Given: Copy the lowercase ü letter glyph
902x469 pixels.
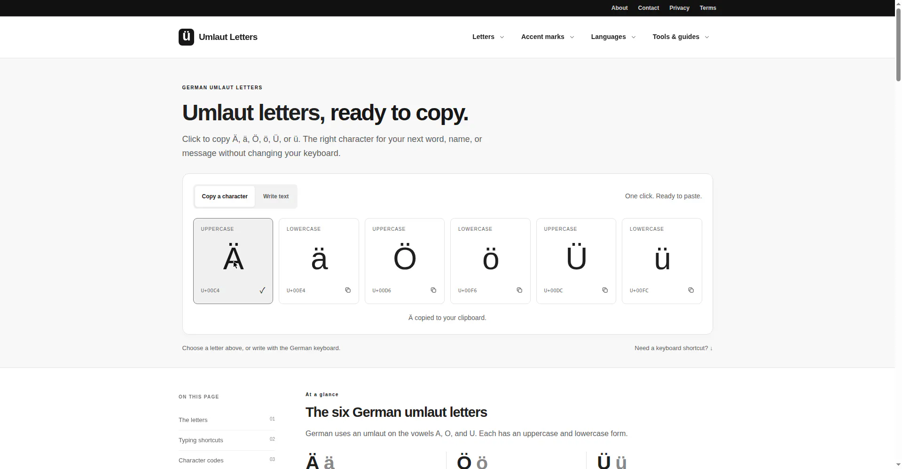Looking at the screenshot, I should pos(662,259).
